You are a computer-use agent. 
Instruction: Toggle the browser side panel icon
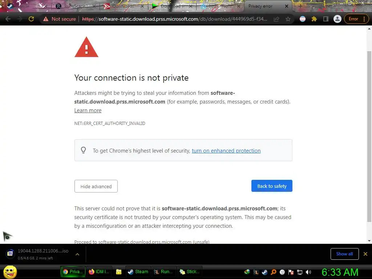(326, 19)
